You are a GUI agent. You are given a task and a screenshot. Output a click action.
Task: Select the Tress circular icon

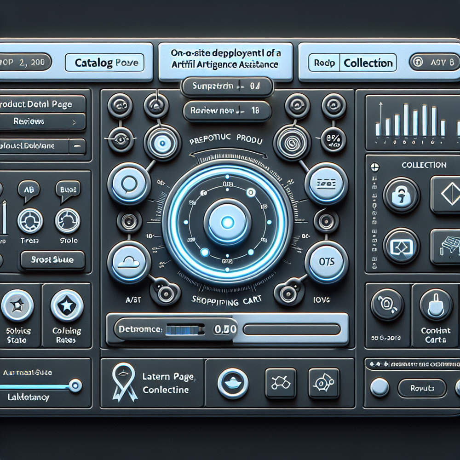30,221
